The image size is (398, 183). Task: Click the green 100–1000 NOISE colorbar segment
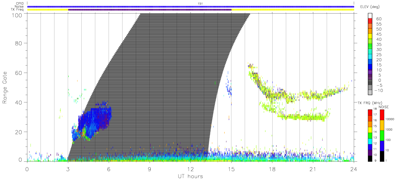point(382,135)
